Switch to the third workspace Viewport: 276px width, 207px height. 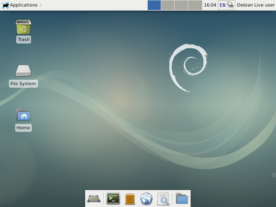point(181,5)
